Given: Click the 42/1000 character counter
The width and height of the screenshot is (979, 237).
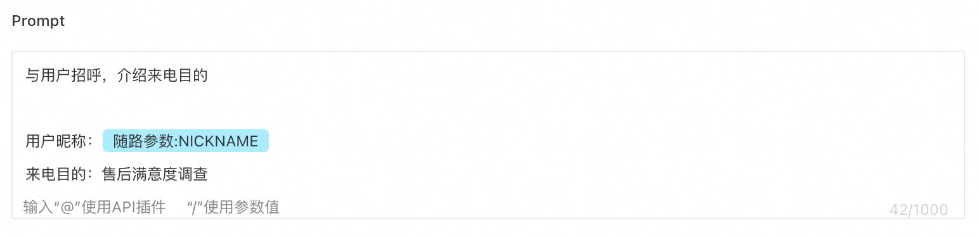Looking at the screenshot, I should click(918, 210).
